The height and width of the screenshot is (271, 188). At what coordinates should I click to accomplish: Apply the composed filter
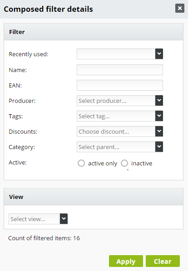click(x=126, y=261)
